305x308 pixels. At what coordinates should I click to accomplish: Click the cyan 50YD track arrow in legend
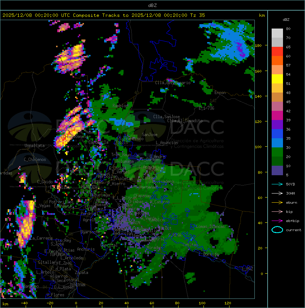click(x=277, y=184)
